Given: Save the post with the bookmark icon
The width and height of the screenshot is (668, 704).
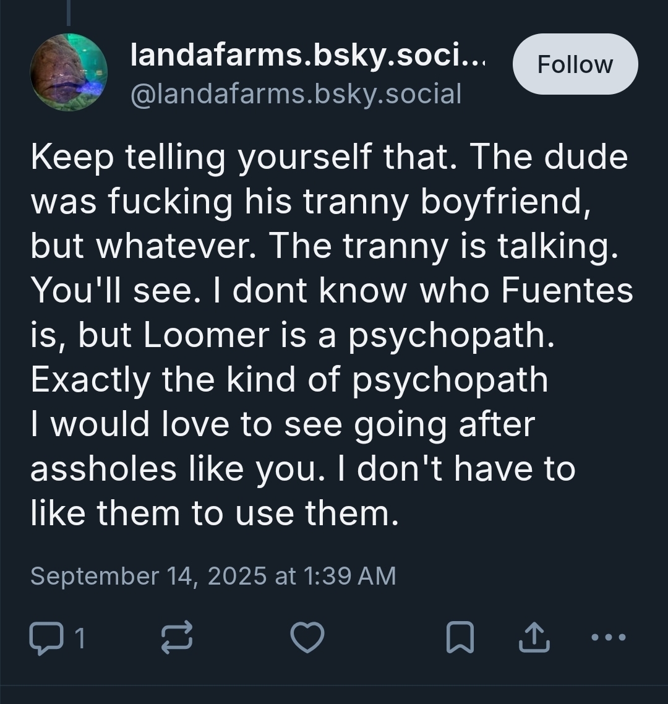Looking at the screenshot, I should tap(460, 638).
